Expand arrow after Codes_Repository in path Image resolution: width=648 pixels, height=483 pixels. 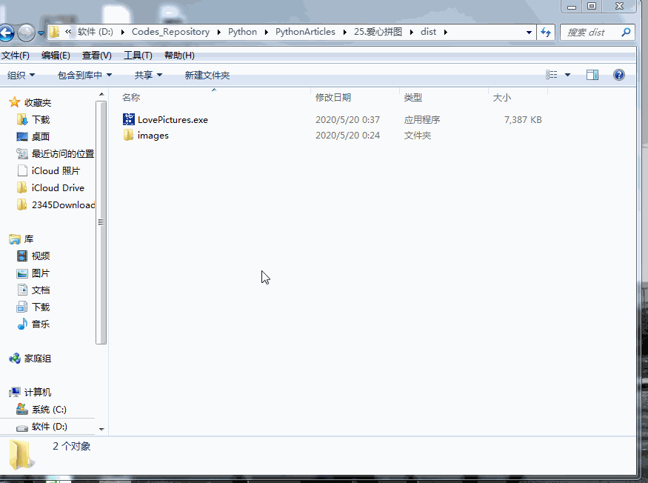(219, 32)
